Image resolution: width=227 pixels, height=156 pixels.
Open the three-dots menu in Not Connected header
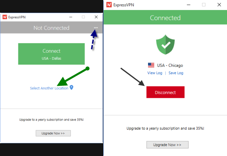(96, 28)
